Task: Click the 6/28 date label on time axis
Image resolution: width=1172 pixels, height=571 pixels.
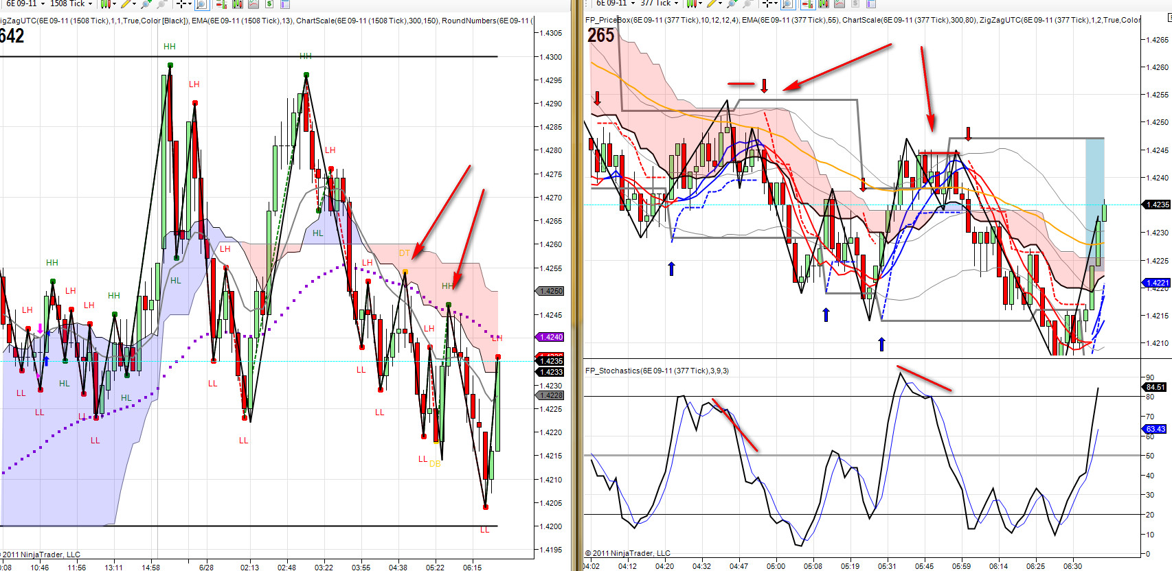Action: [206, 568]
